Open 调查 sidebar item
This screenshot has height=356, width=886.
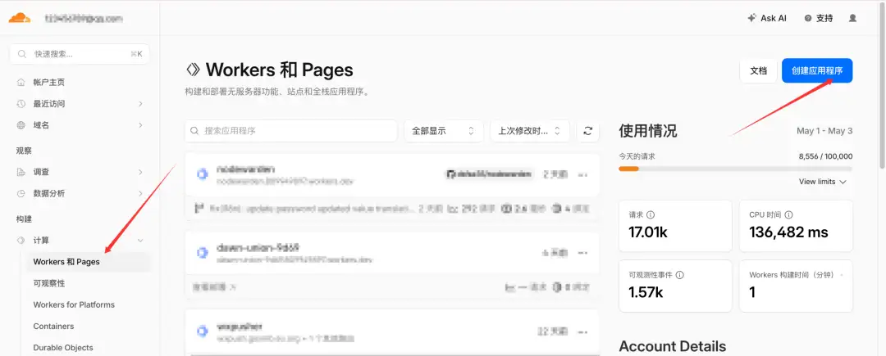pos(41,172)
